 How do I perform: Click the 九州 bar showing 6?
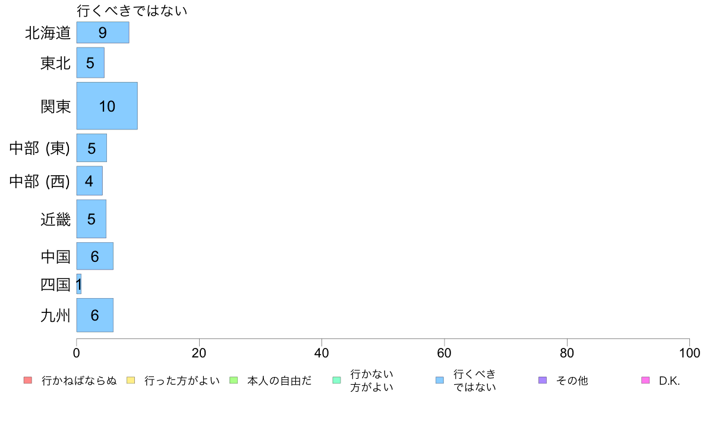[95, 315]
